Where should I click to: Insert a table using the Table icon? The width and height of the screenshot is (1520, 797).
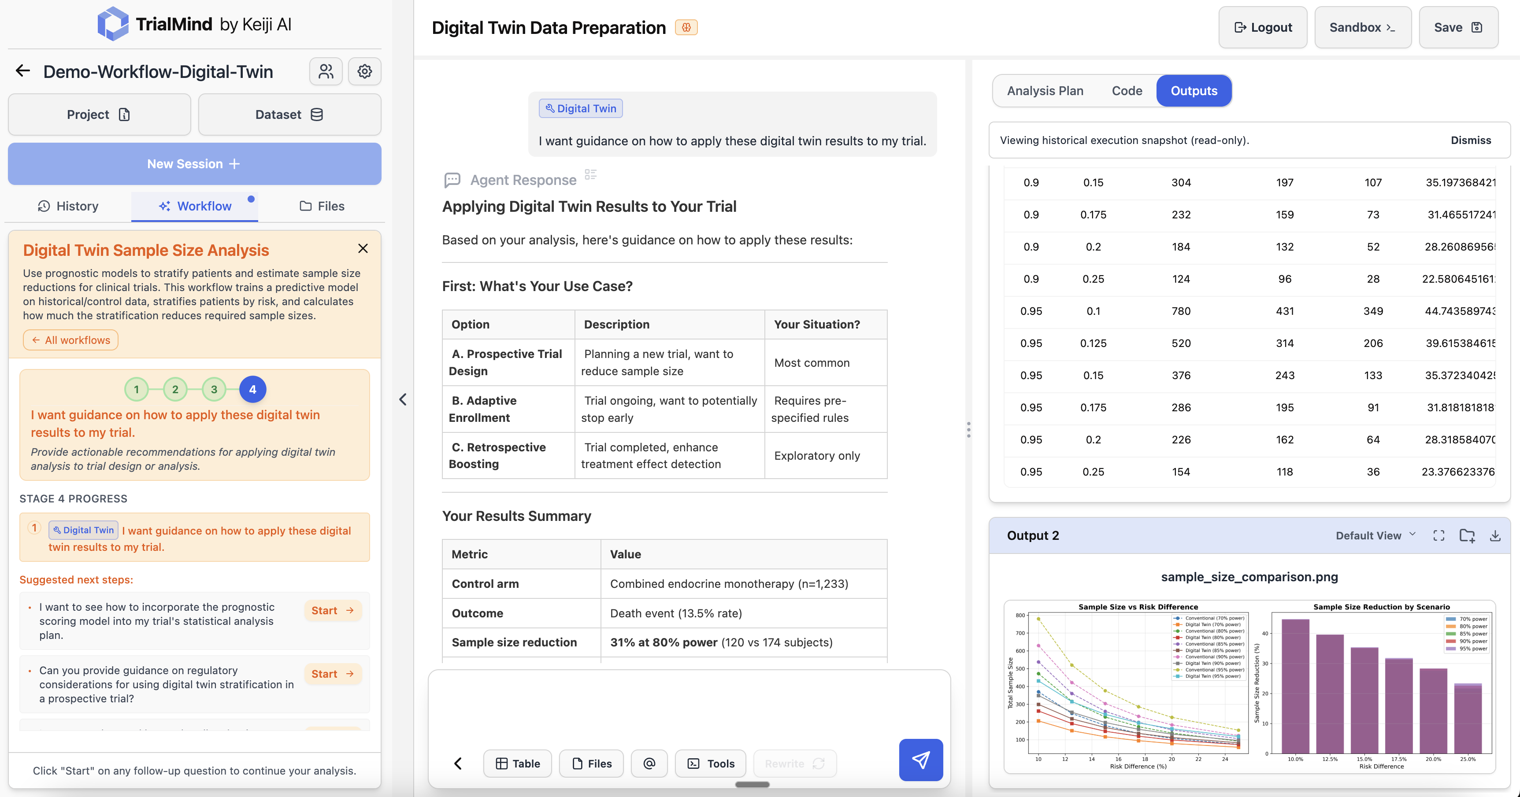(518, 763)
